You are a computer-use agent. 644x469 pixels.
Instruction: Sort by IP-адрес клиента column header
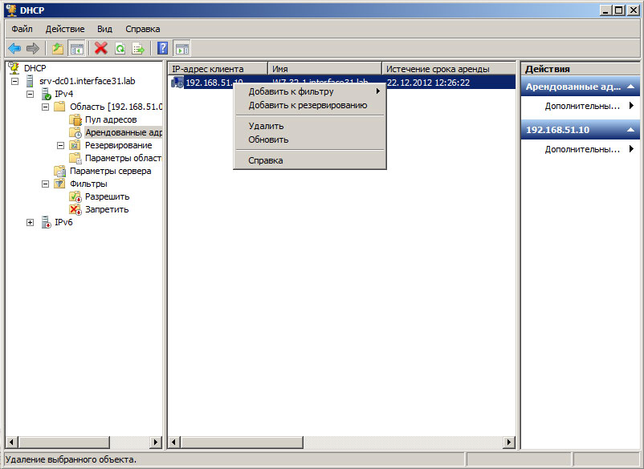coord(218,69)
